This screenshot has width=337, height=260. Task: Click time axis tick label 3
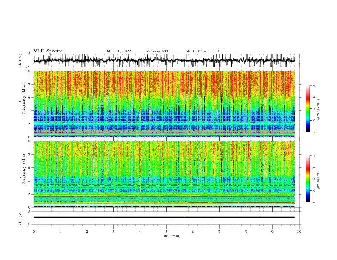[x=113, y=232]
